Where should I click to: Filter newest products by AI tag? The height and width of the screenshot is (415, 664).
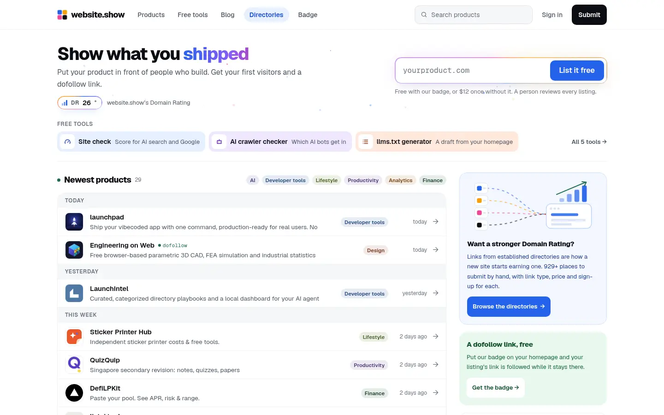[x=253, y=180]
